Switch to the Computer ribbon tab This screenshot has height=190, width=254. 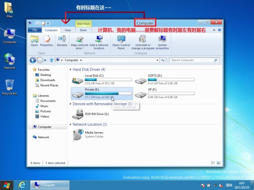pos(51,30)
